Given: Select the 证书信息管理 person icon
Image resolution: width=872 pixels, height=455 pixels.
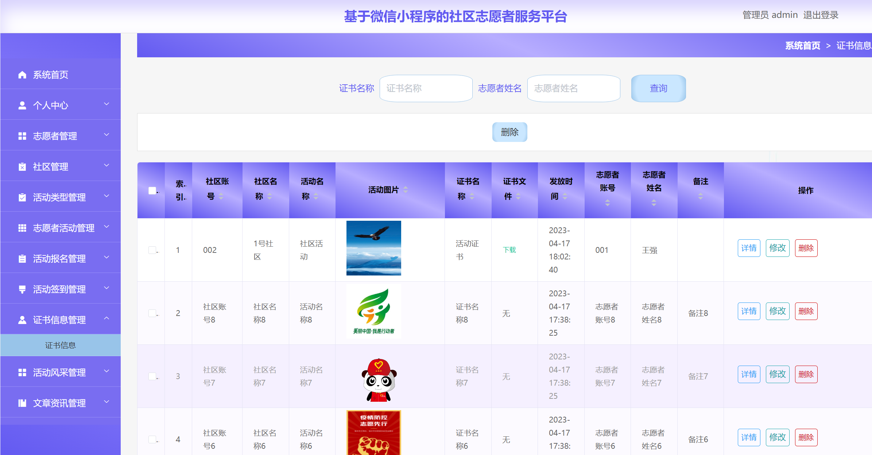Looking at the screenshot, I should (x=22, y=320).
